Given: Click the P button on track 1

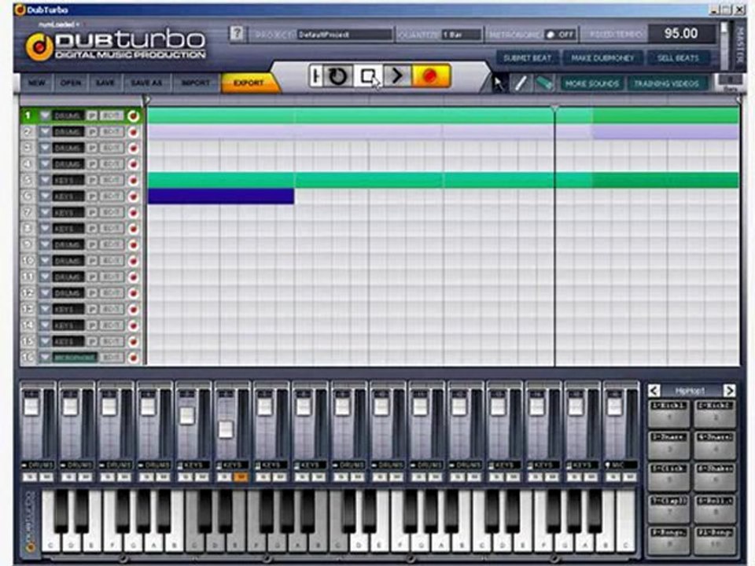Looking at the screenshot, I should click(x=92, y=116).
